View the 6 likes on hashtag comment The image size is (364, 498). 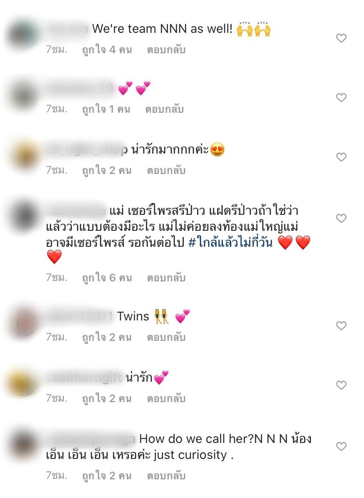pyautogui.click(x=107, y=278)
